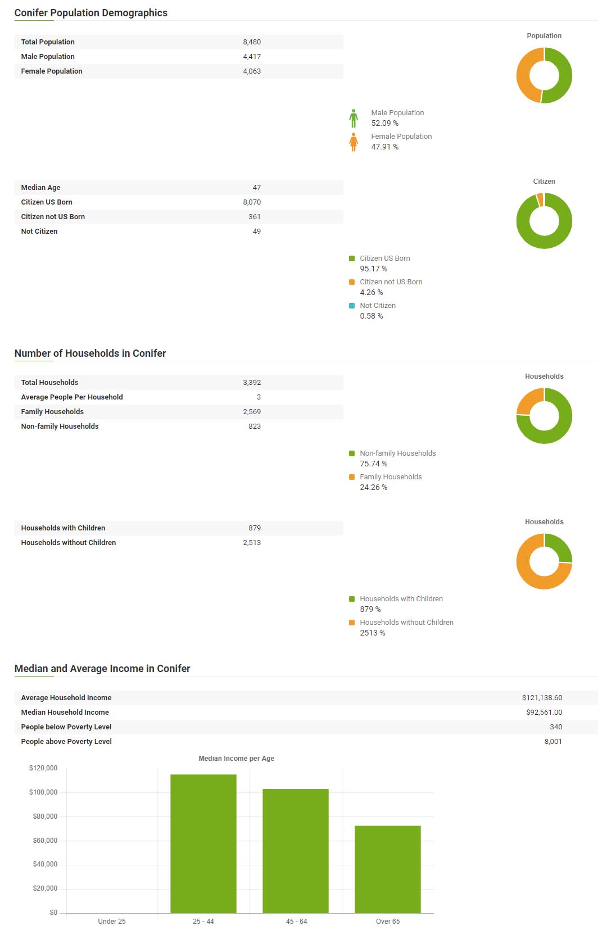Viewport: 598px width, 944px height.
Task: Select the Family Households value 2,569
Action: click(x=252, y=412)
